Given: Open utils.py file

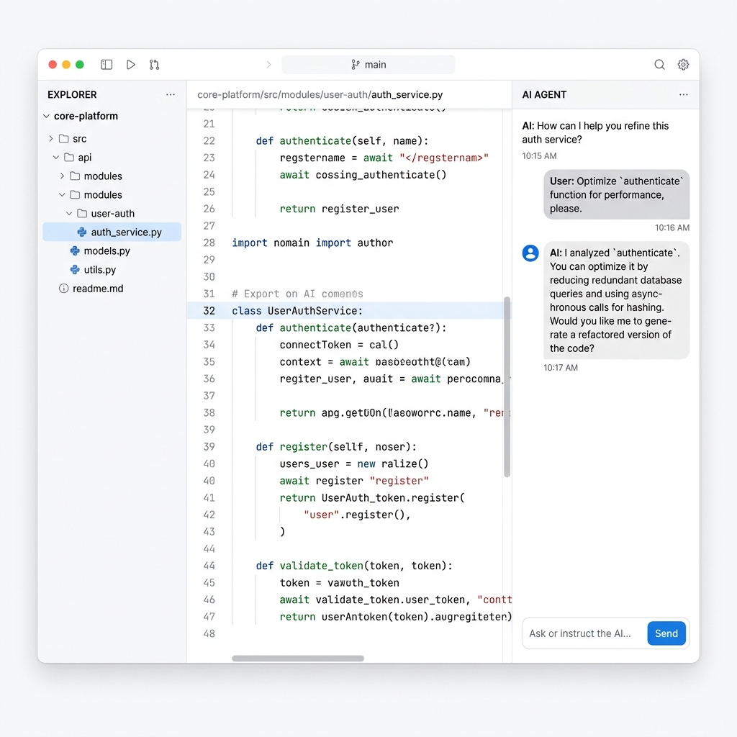Looking at the screenshot, I should click(99, 270).
